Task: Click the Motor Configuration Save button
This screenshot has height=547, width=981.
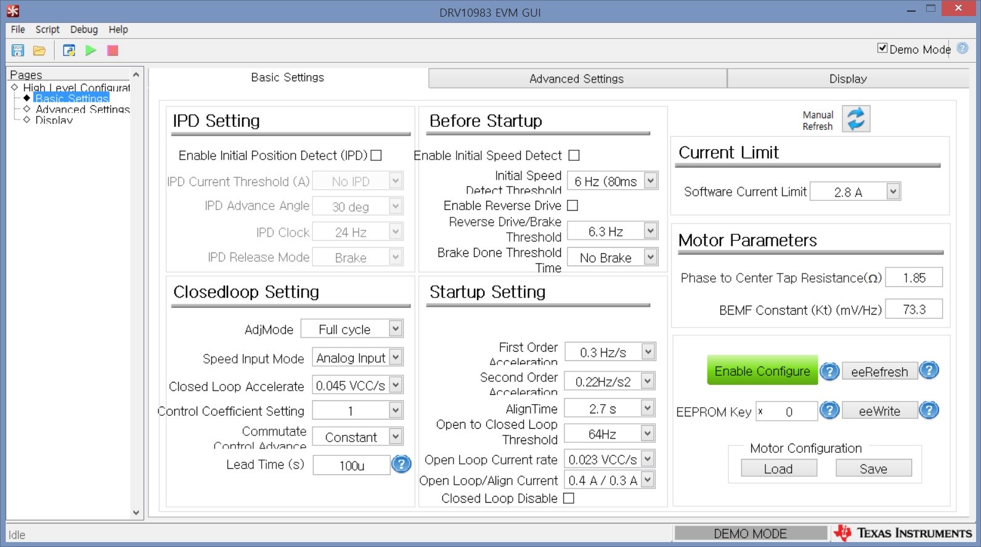Action: pyautogui.click(x=873, y=468)
